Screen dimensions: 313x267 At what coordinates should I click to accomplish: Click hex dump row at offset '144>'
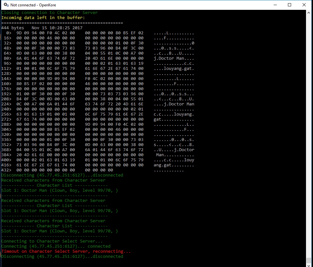(98, 79)
